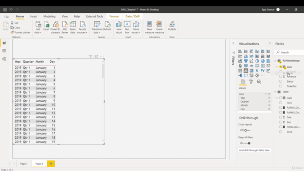Click the visual's filter funnel icon

[x=91, y=57]
